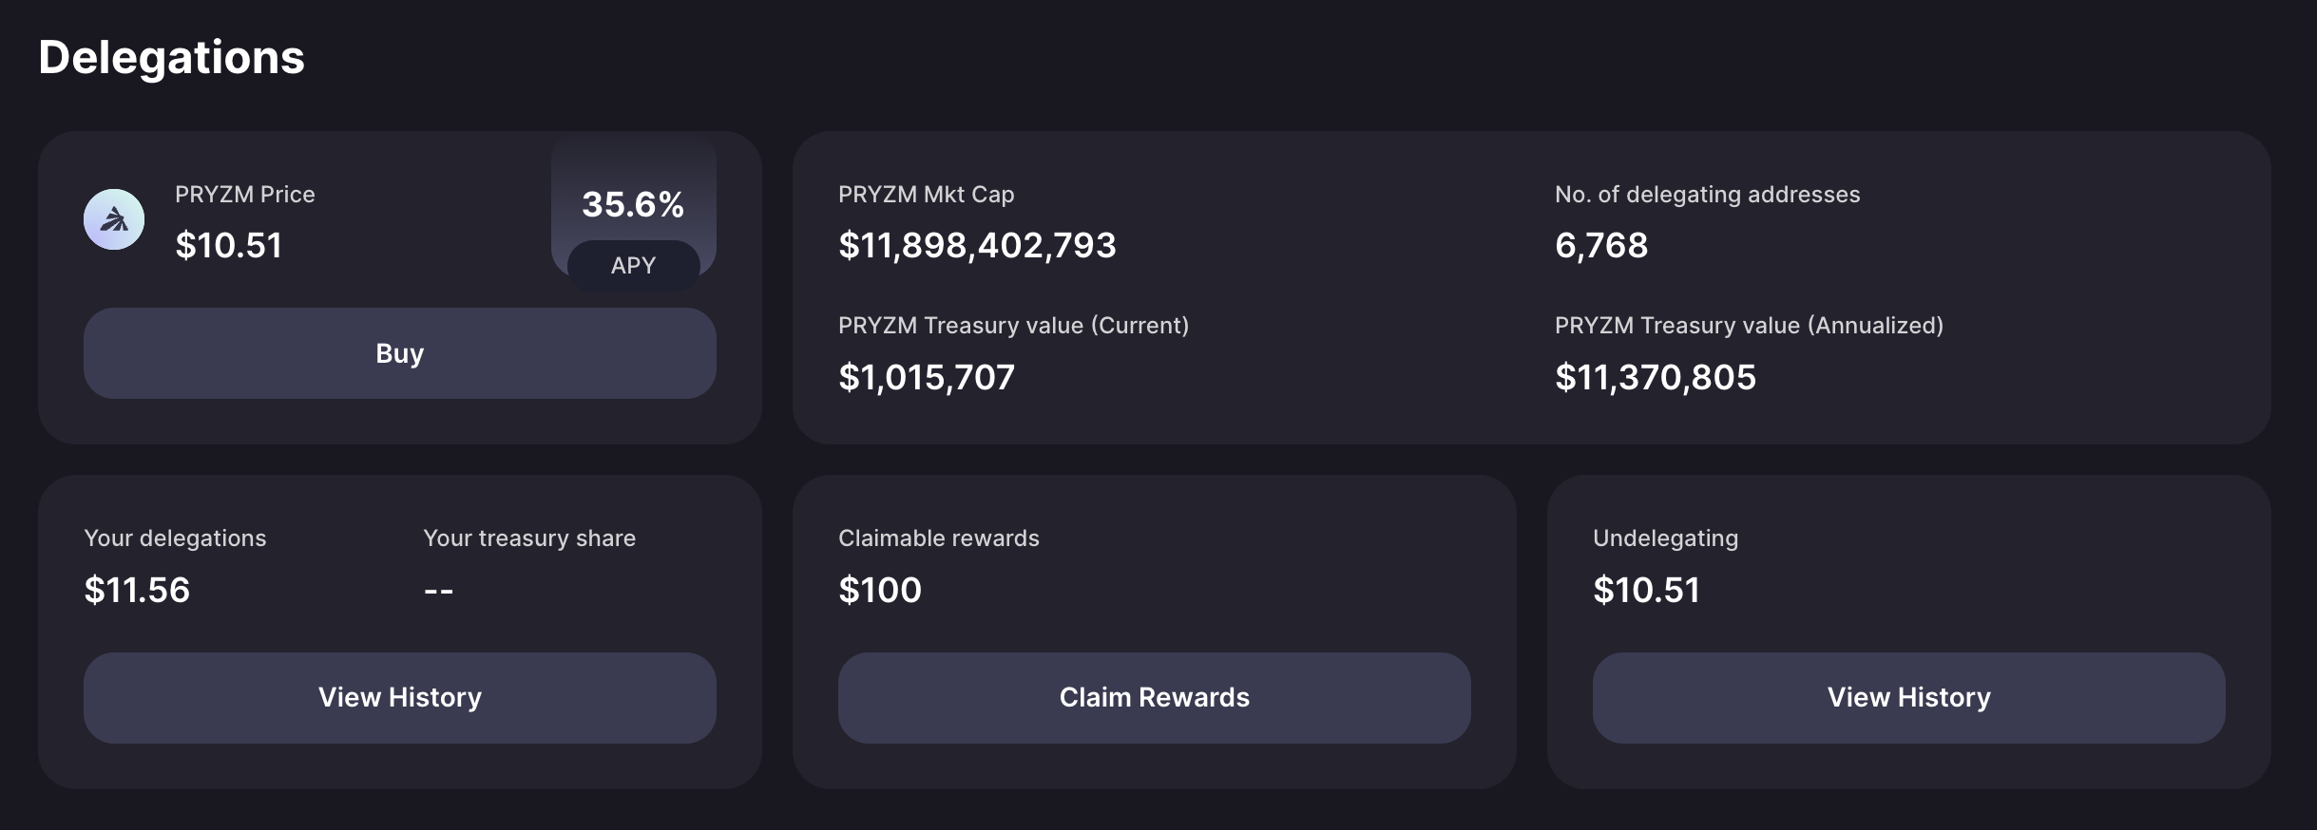Click the APY pill label
Image resolution: width=2317 pixels, height=830 pixels.
pyautogui.click(x=634, y=265)
